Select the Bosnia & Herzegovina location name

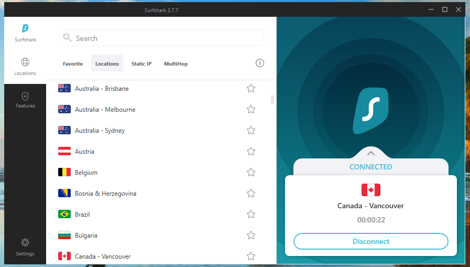pos(106,194)
